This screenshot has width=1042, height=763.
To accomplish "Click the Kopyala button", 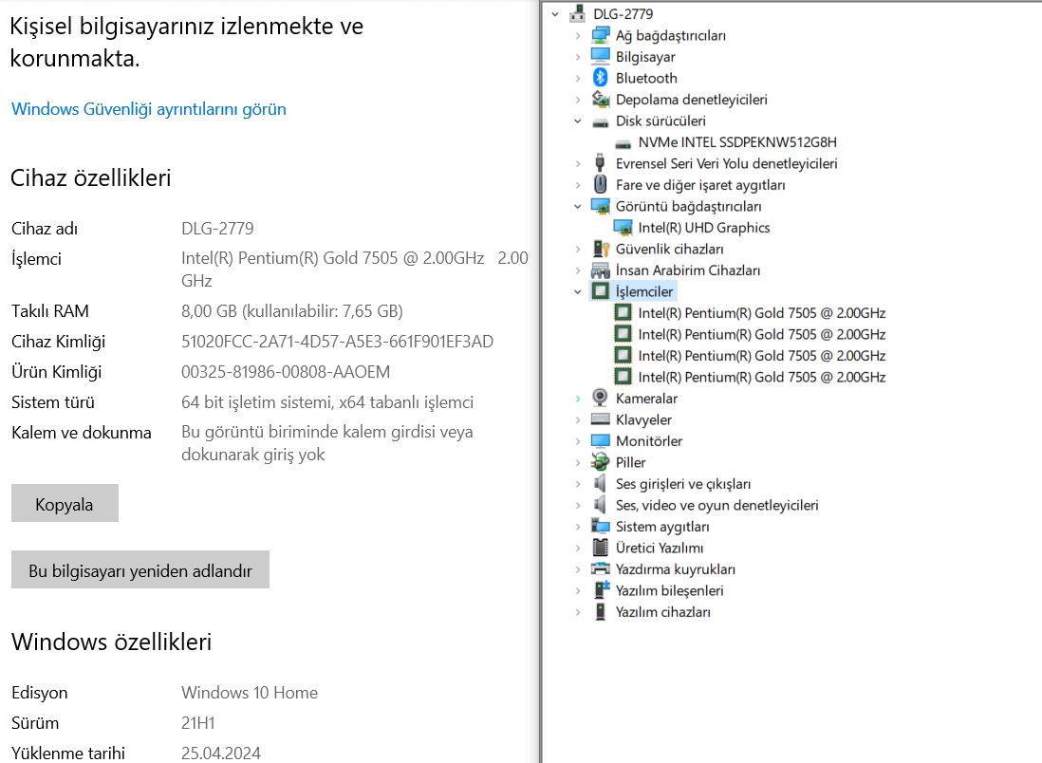I will pyautogui.click(x=65, y=503).
